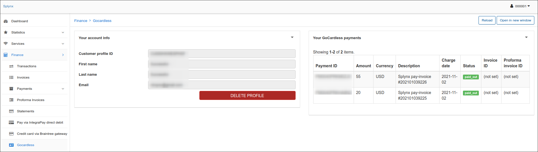Image resolution: width=538 pixels, height=152 pixels.
Task: Expand the Services menu chevron
Action: pos(63,44)
